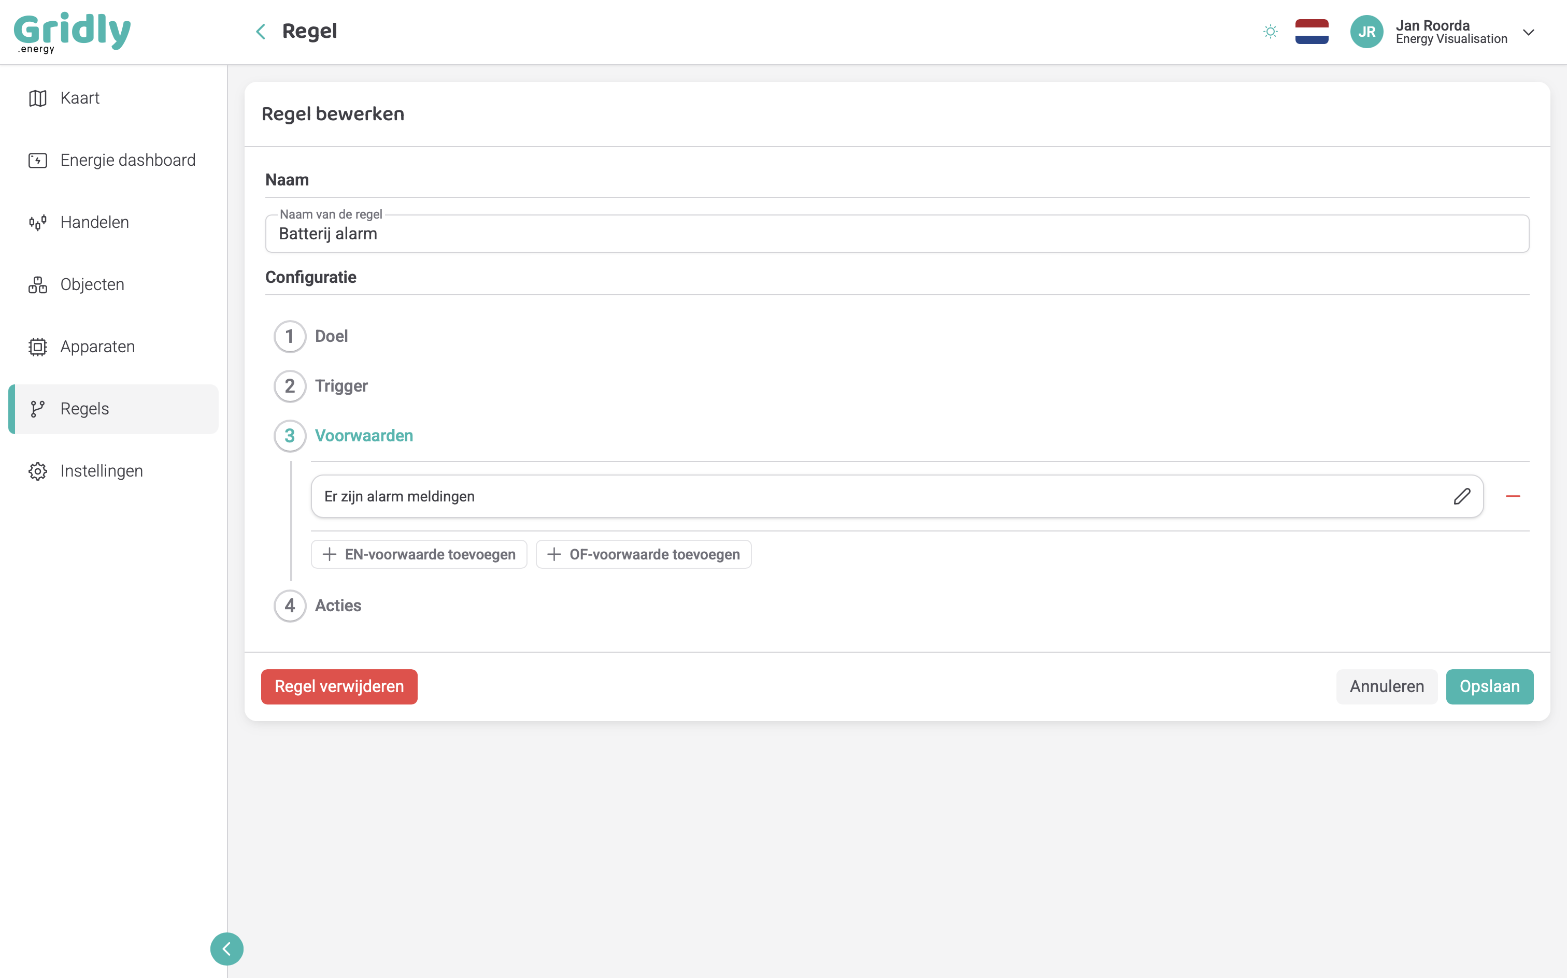Open Instellingen from the sidebar
The height and width of the screenshot is (978, 1567).
101,471
